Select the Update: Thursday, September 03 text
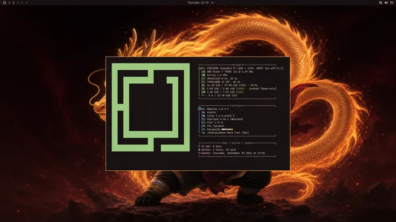 click(x=233, y=153)
